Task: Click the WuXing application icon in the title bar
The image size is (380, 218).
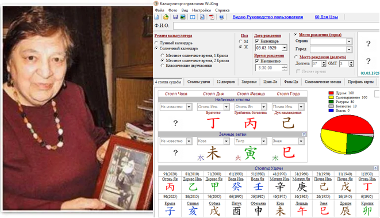Action: [x=156, y=3]
